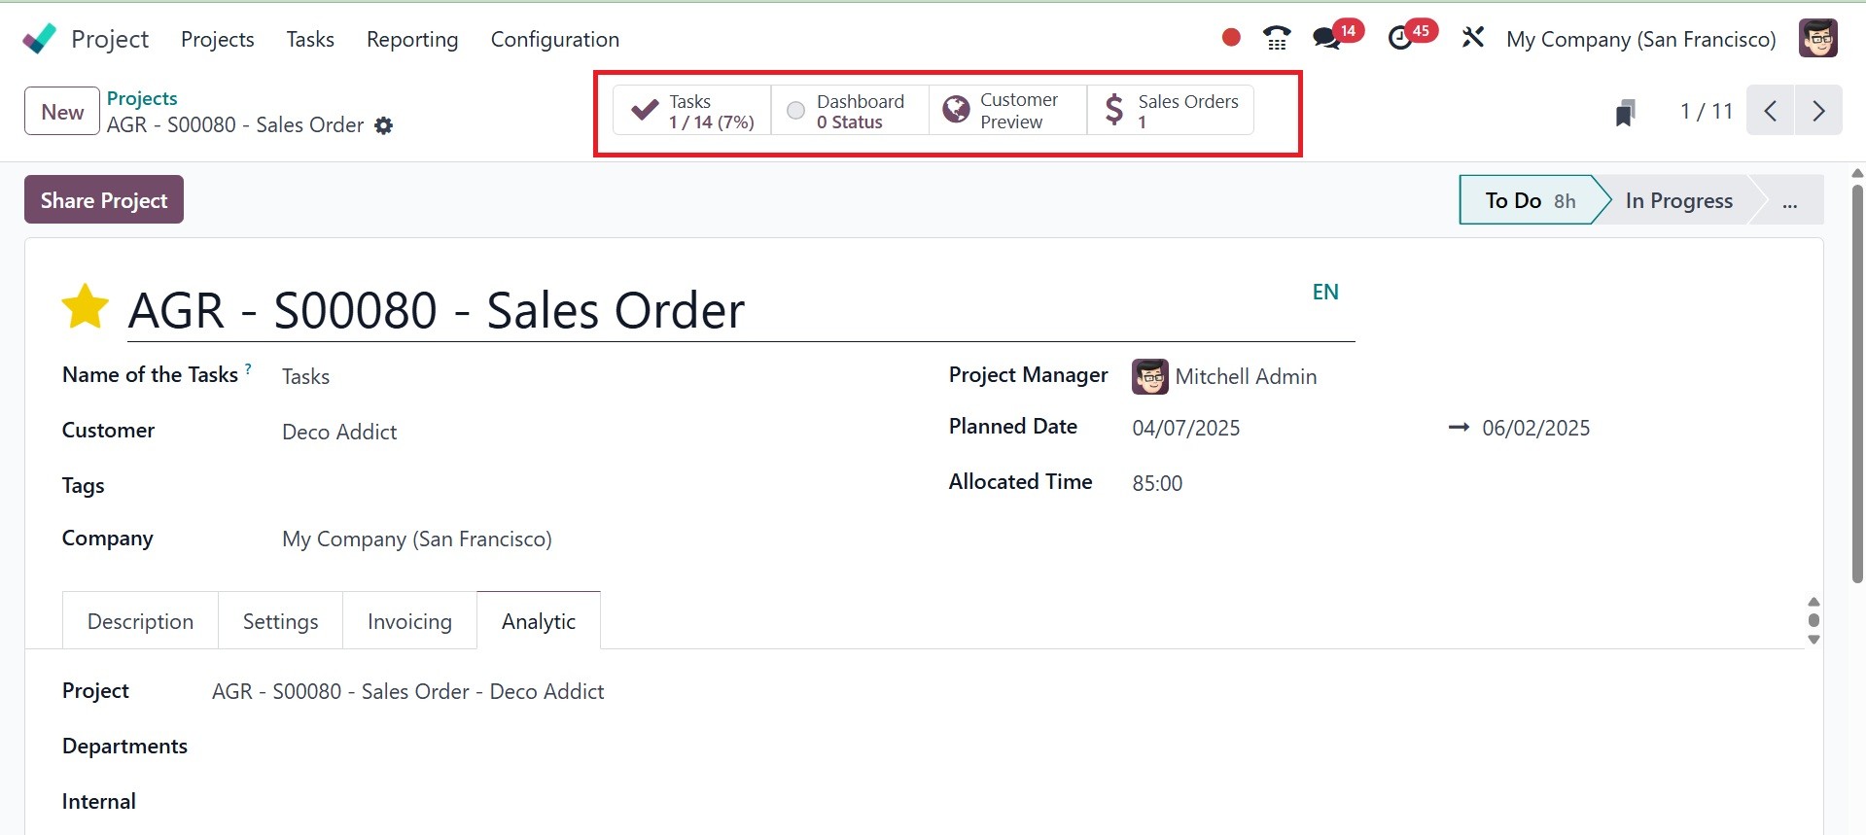
Task: Click the bookmark icon near pager
Action: point(1625,112)
